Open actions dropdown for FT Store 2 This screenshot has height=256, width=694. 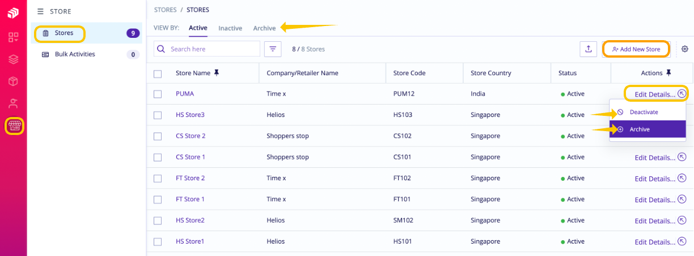pyautogui.click(x=683, y=178)
